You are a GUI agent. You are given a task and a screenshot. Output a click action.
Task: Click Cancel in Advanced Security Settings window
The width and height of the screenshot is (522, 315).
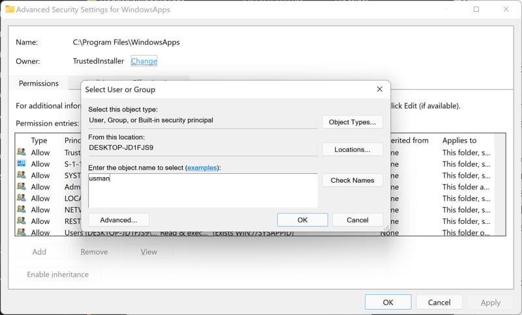[x=439, y=303]
